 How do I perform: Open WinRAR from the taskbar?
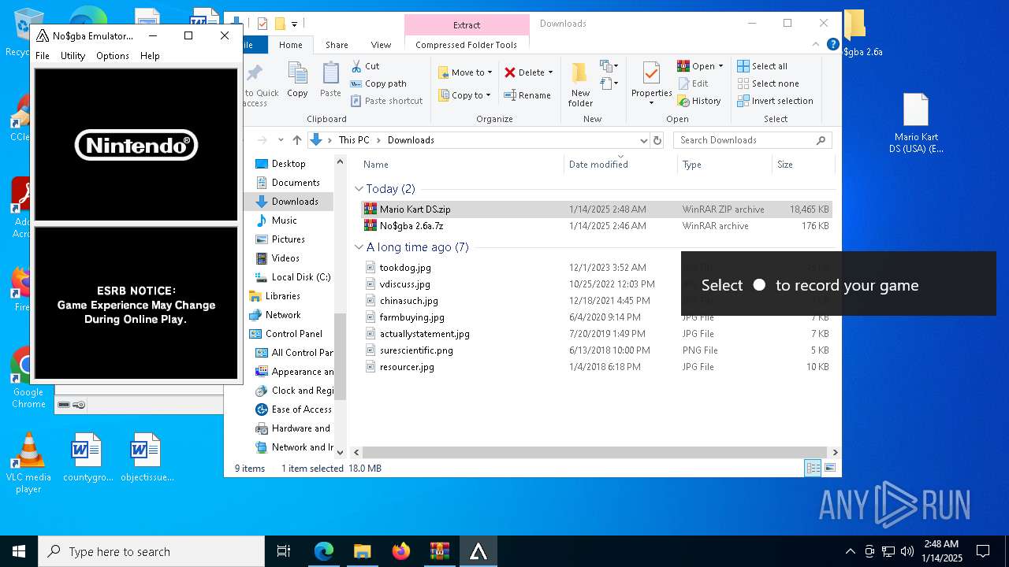(x=440, y=551)
